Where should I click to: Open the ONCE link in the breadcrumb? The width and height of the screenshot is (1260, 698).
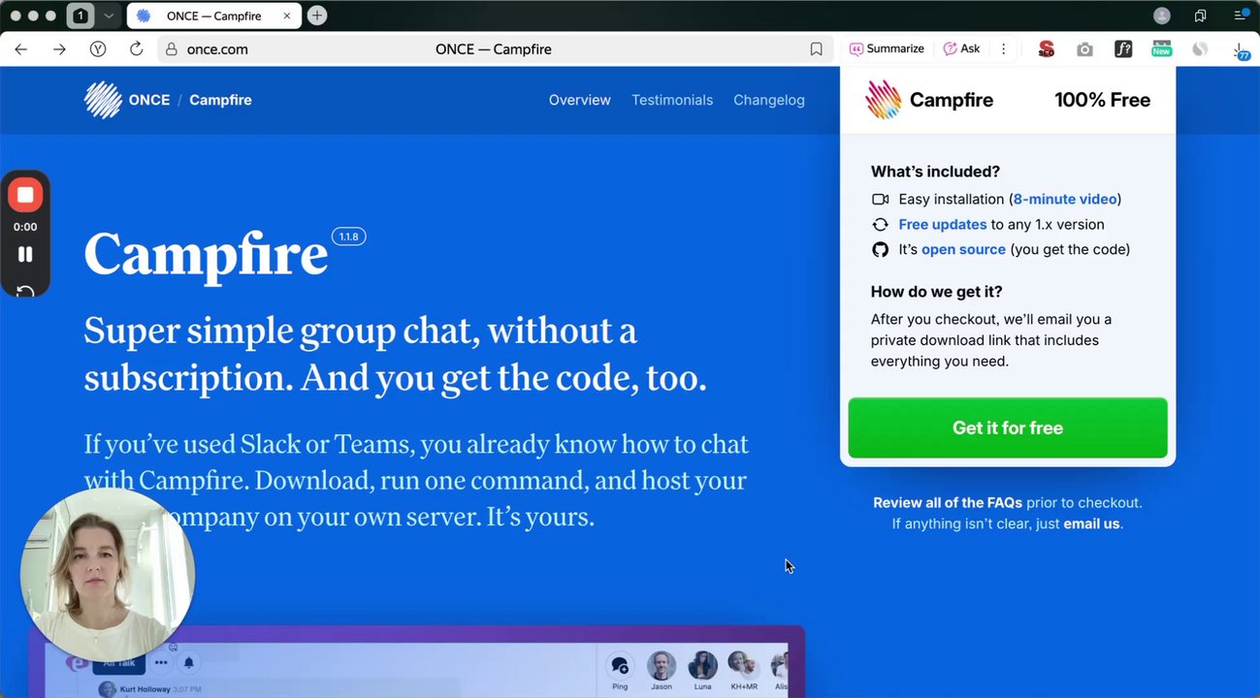tap(148, 100)
